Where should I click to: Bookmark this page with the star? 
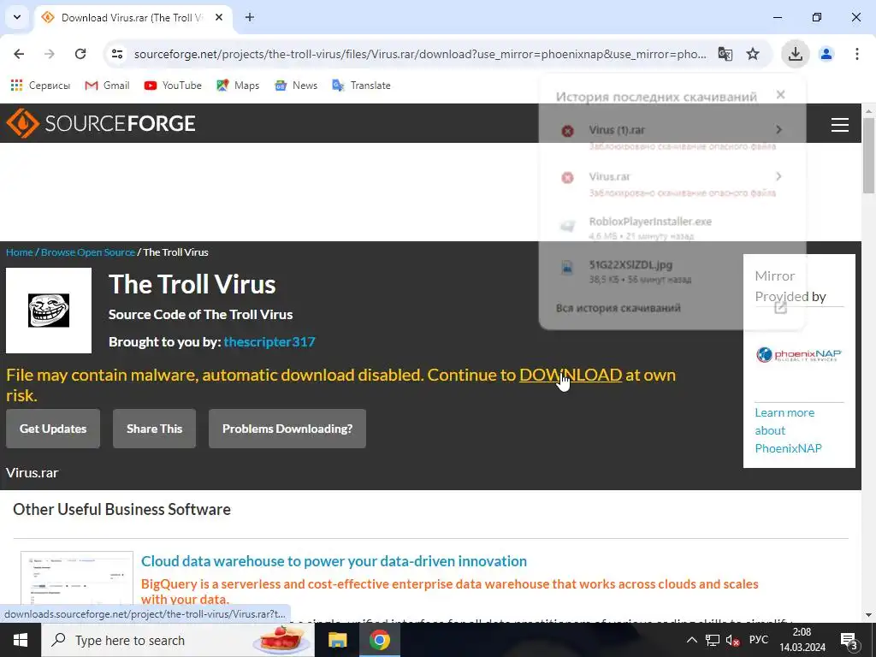pyautogui.click(x=753, y=54)
